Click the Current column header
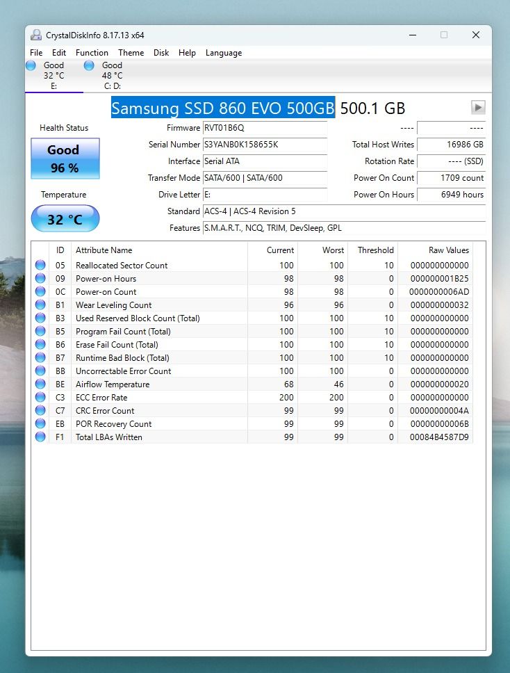This screenshot has width=510, height=673. pyautogui.click(x=272, y=250)
